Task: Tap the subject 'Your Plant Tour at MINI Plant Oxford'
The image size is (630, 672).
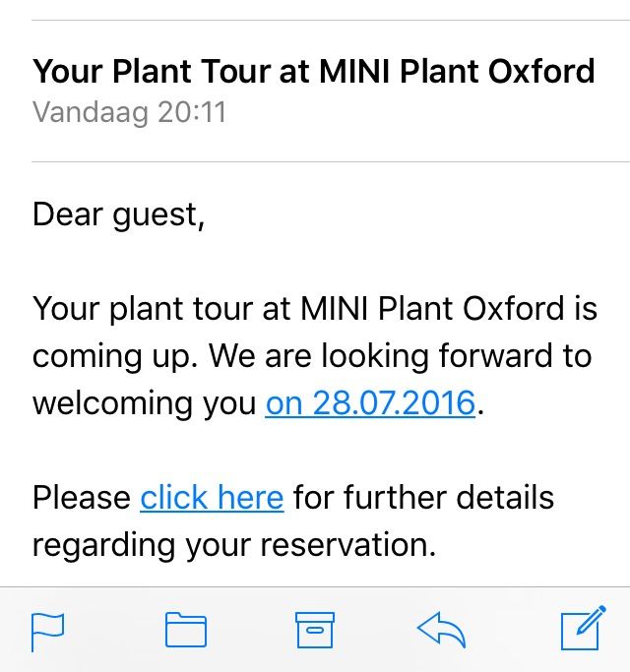Action: point(313,71)
